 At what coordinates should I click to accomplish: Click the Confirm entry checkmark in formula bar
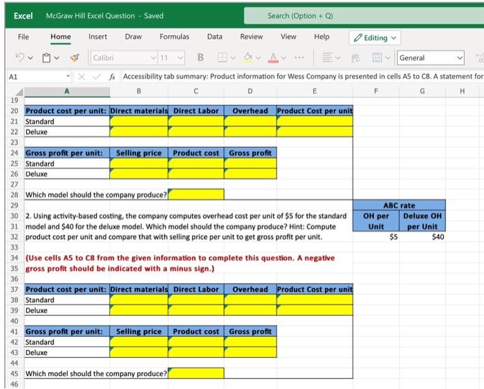click(x=97, y=77)
